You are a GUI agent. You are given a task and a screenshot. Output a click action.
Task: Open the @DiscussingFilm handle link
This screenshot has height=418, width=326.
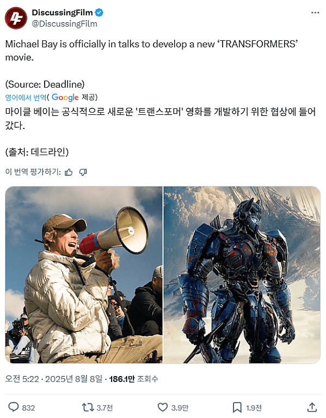tap(65, 24)
